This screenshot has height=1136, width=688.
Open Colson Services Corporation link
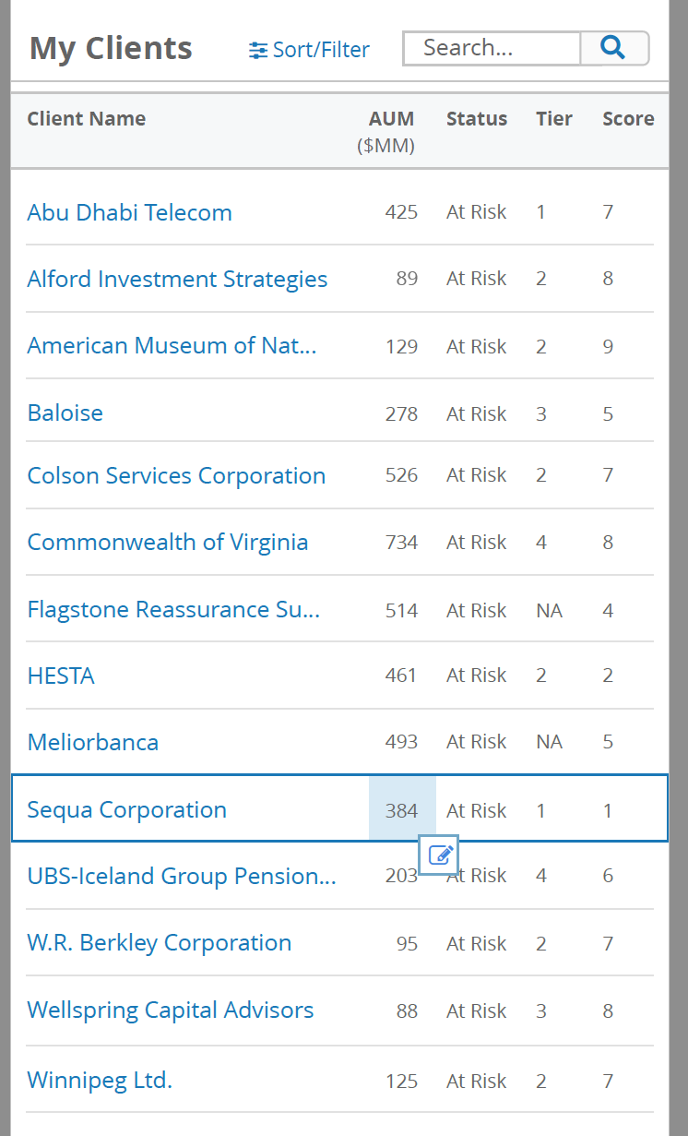pos(176,475)
